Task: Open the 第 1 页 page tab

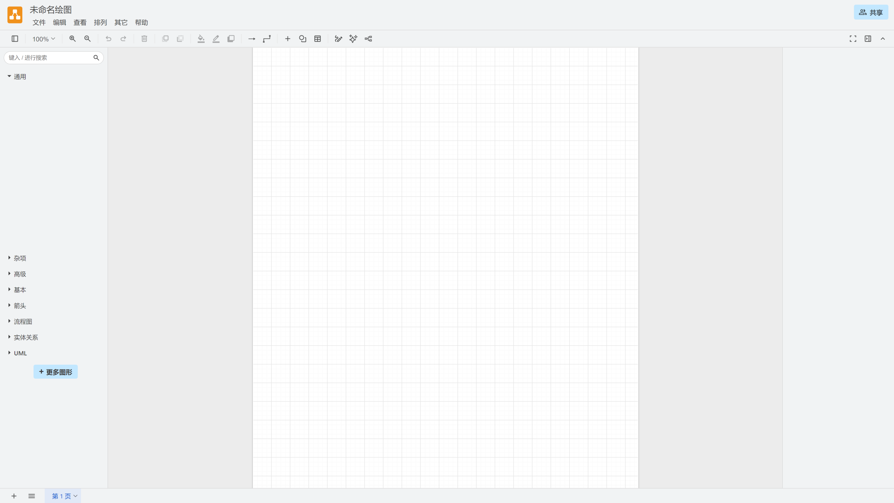Action: point(63,496)
